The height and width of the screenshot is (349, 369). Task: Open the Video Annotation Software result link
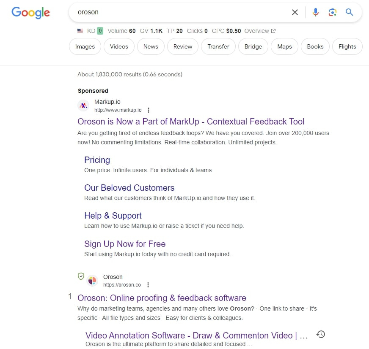point(196,335)
